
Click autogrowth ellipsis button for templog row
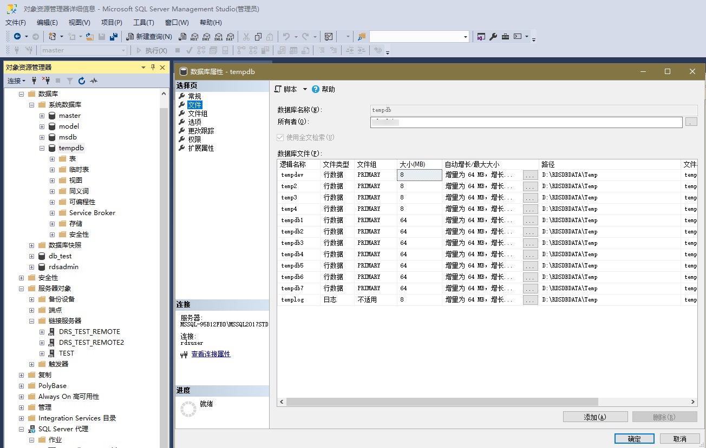(530, 300)
